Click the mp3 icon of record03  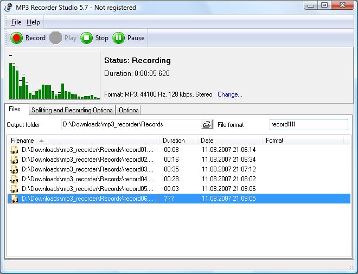point(14,170)
